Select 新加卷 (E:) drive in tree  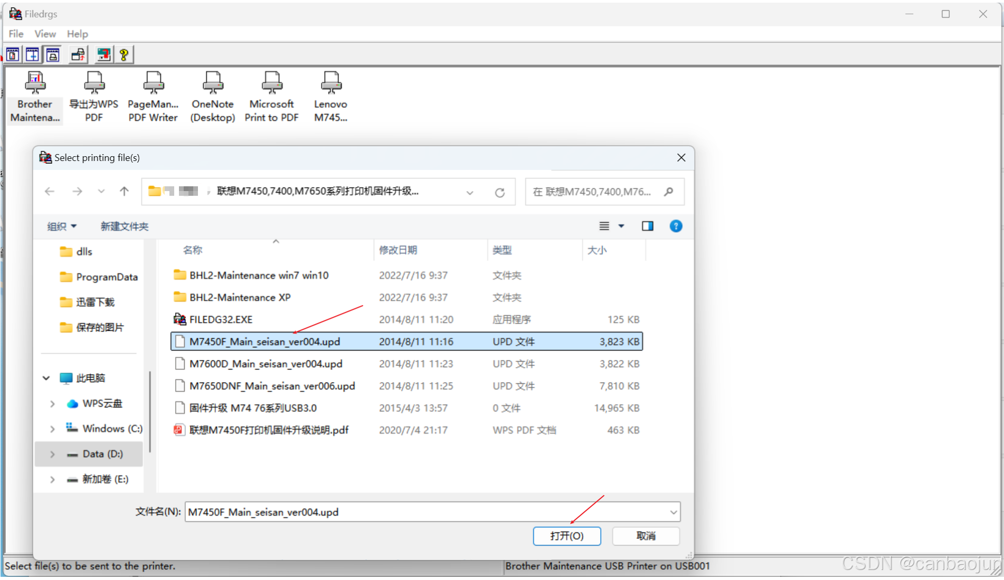click(98, 479)
